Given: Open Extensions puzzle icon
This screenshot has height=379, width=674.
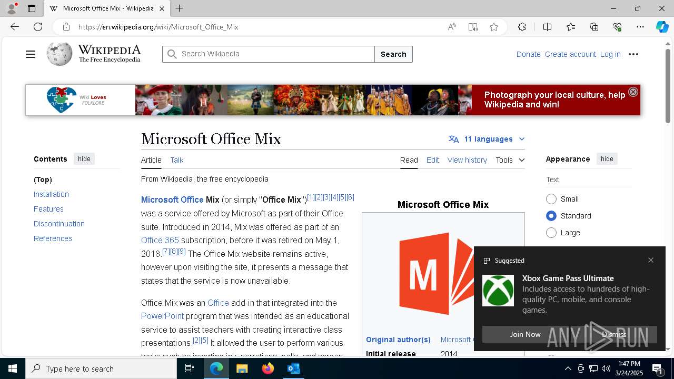Looking at the screenshot, I should (522, 27).
